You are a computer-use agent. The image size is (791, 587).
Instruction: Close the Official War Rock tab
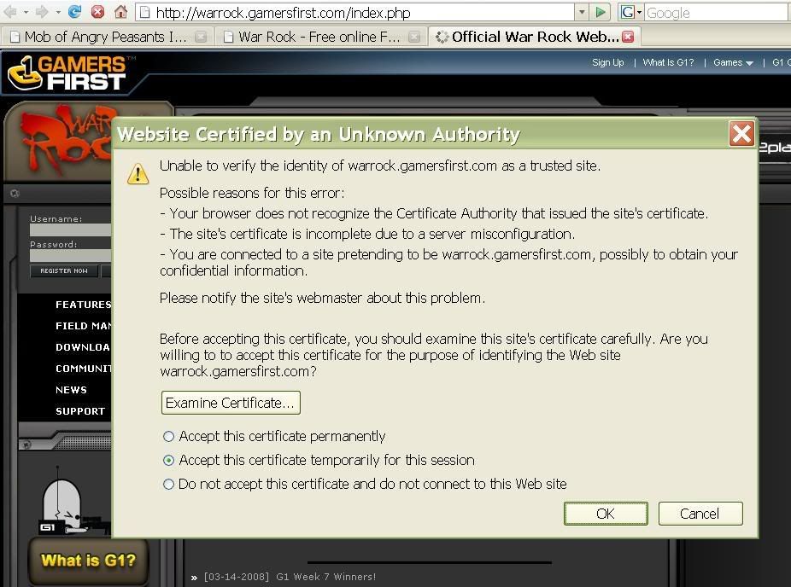pyautogui.click(x=628, y=37)
